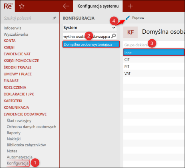Collapse the EWIDENCJE DODATKOWE section
Viewport: 185px width, 168px height.
(x=25, y=114)
